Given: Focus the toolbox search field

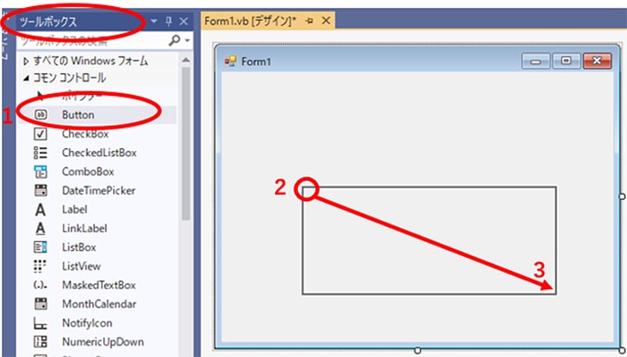Looking at the screenshot, I should [x=93, y=40].
